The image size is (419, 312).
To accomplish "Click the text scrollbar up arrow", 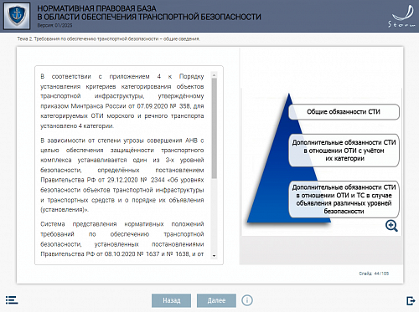I will [x=215, y=75].
